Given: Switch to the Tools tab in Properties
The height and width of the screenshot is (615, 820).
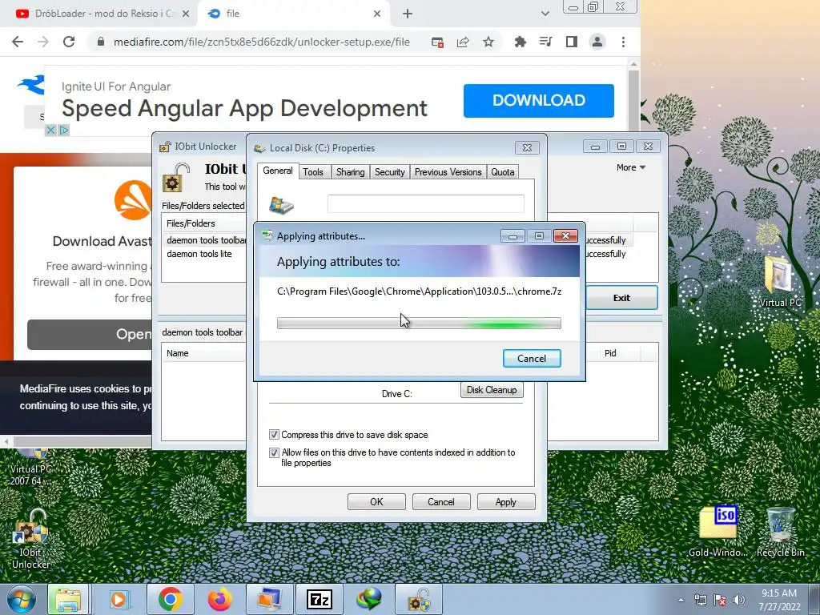Looking at the screenshot, I should [313, 172].
